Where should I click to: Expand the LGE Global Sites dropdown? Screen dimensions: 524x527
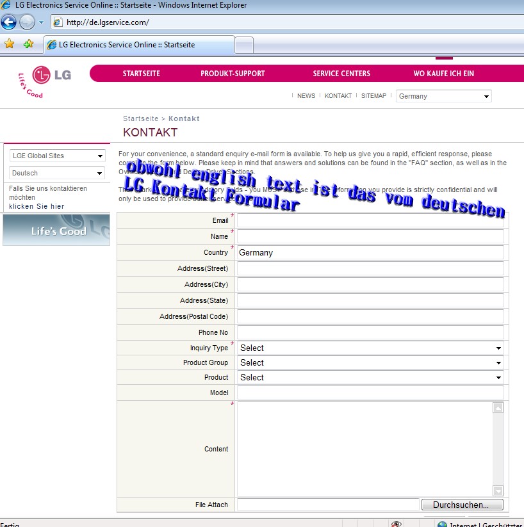(x=57, y=156)
